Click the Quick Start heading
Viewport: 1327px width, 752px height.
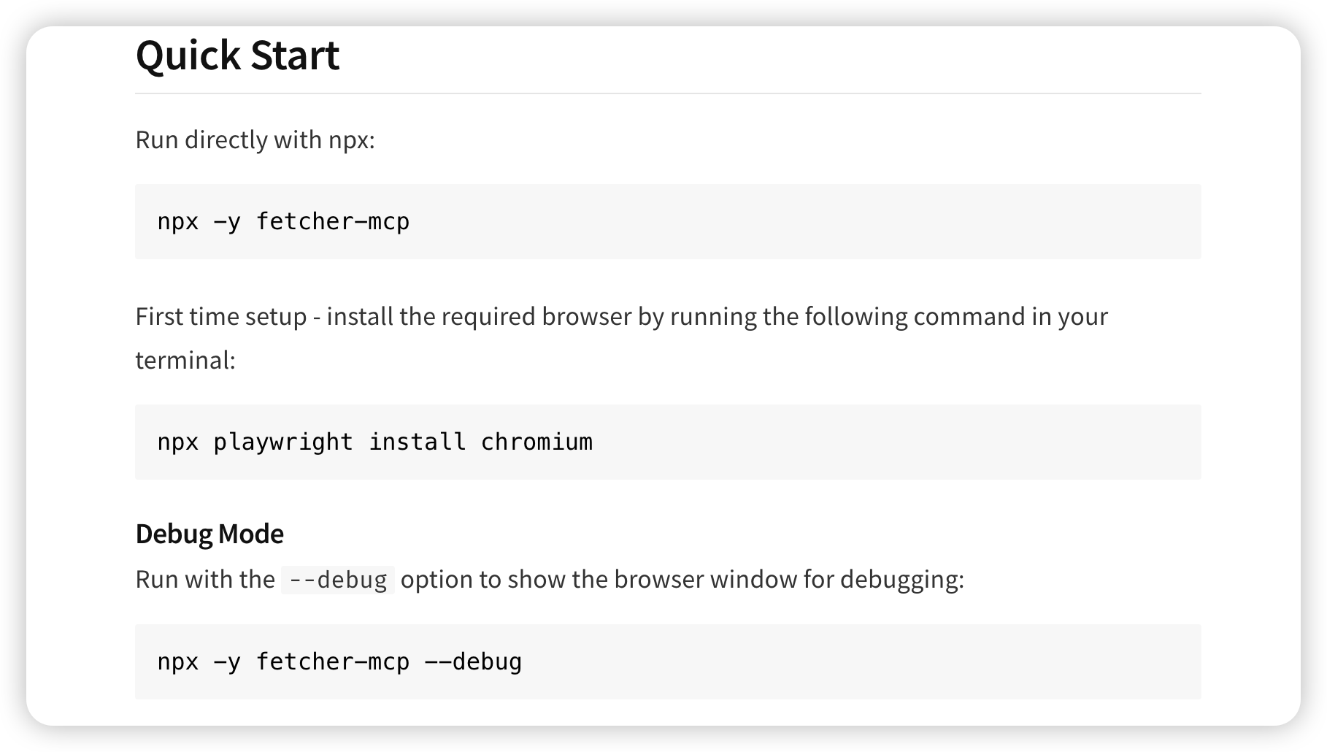237,55
